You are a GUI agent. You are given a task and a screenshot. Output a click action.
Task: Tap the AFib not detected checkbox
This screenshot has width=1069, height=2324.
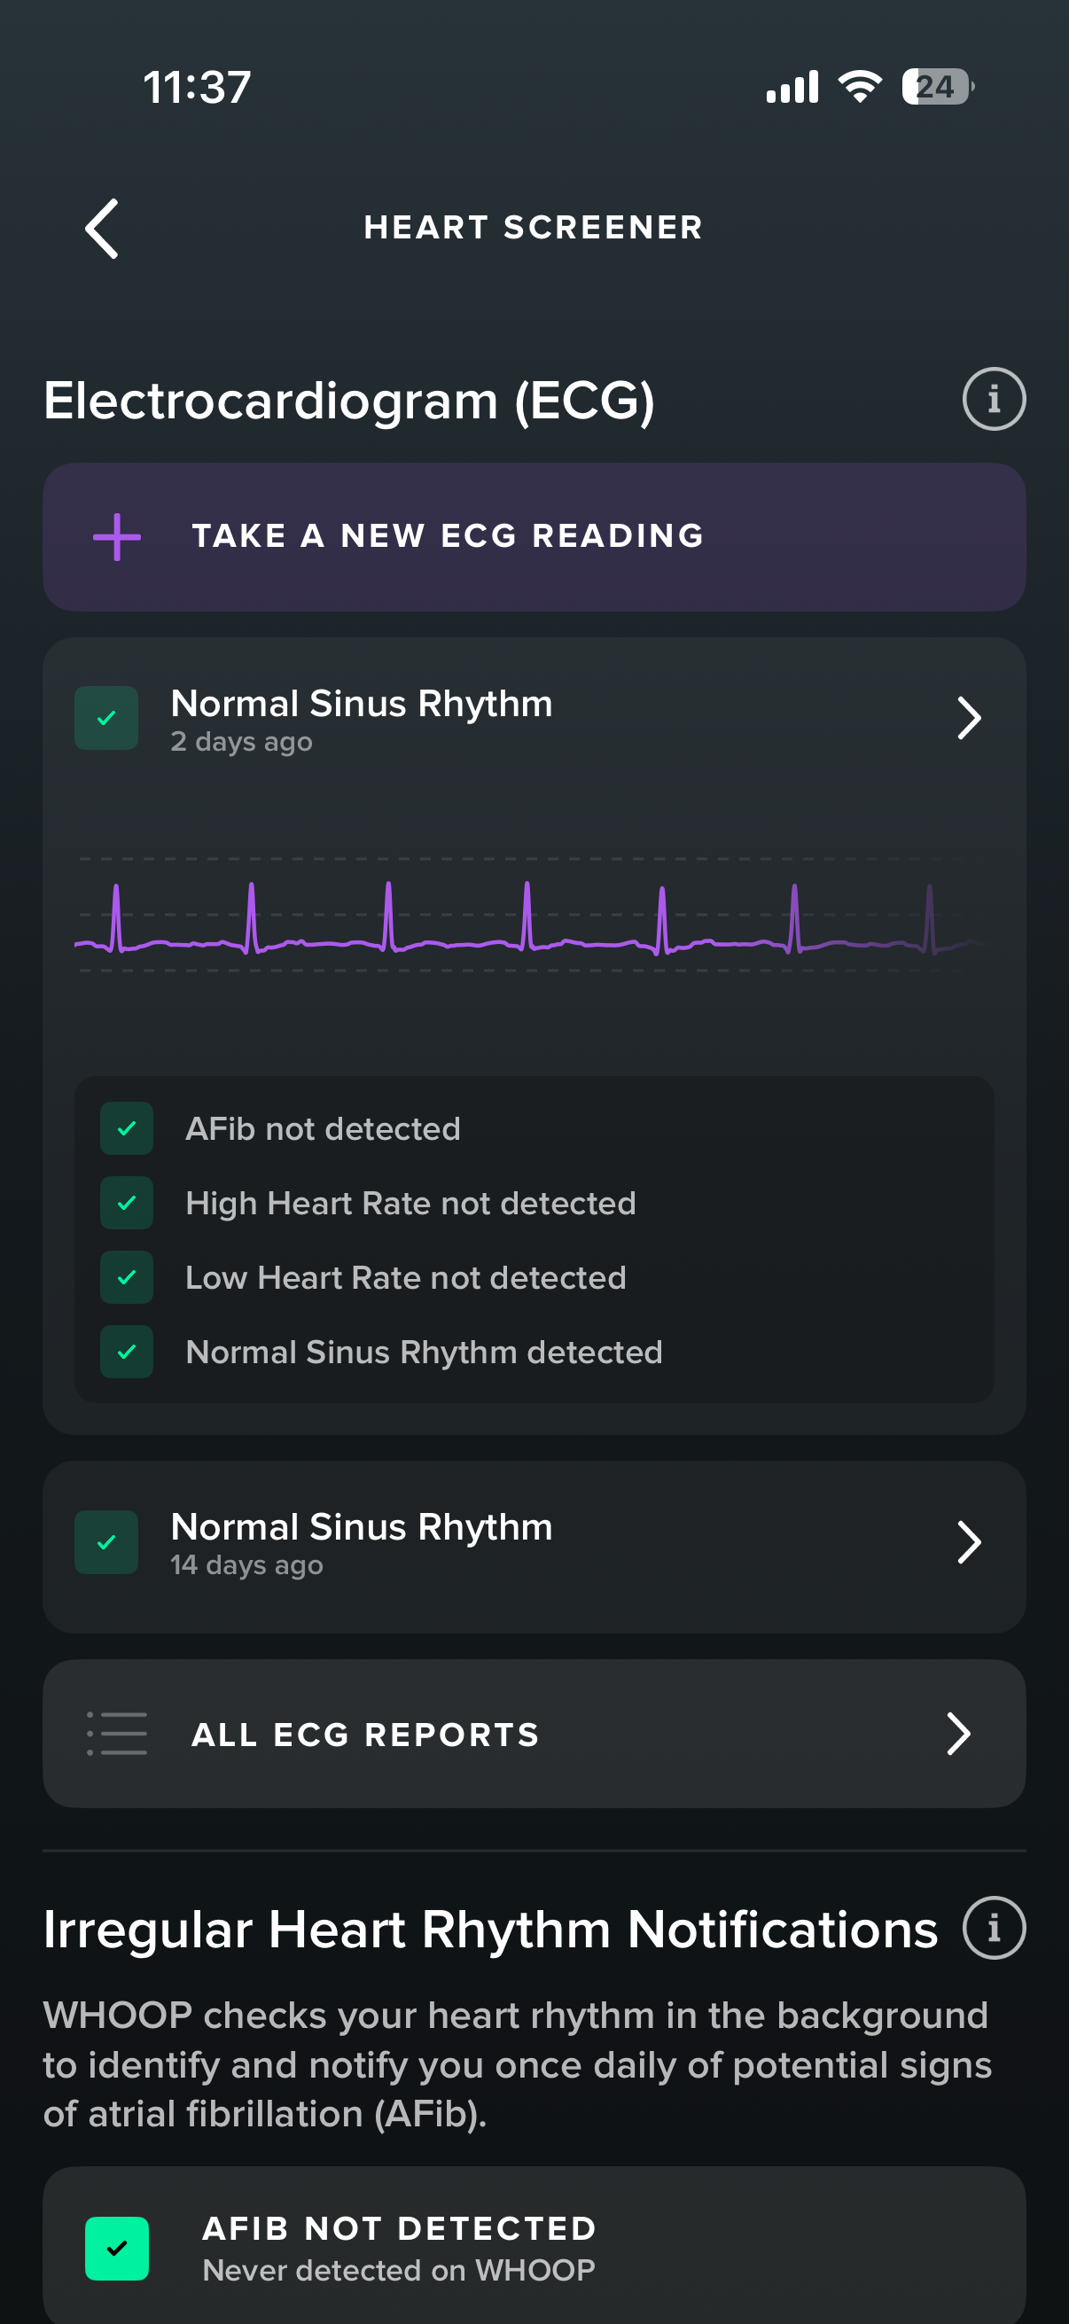pyautogui.click(x=127, y=1128)
